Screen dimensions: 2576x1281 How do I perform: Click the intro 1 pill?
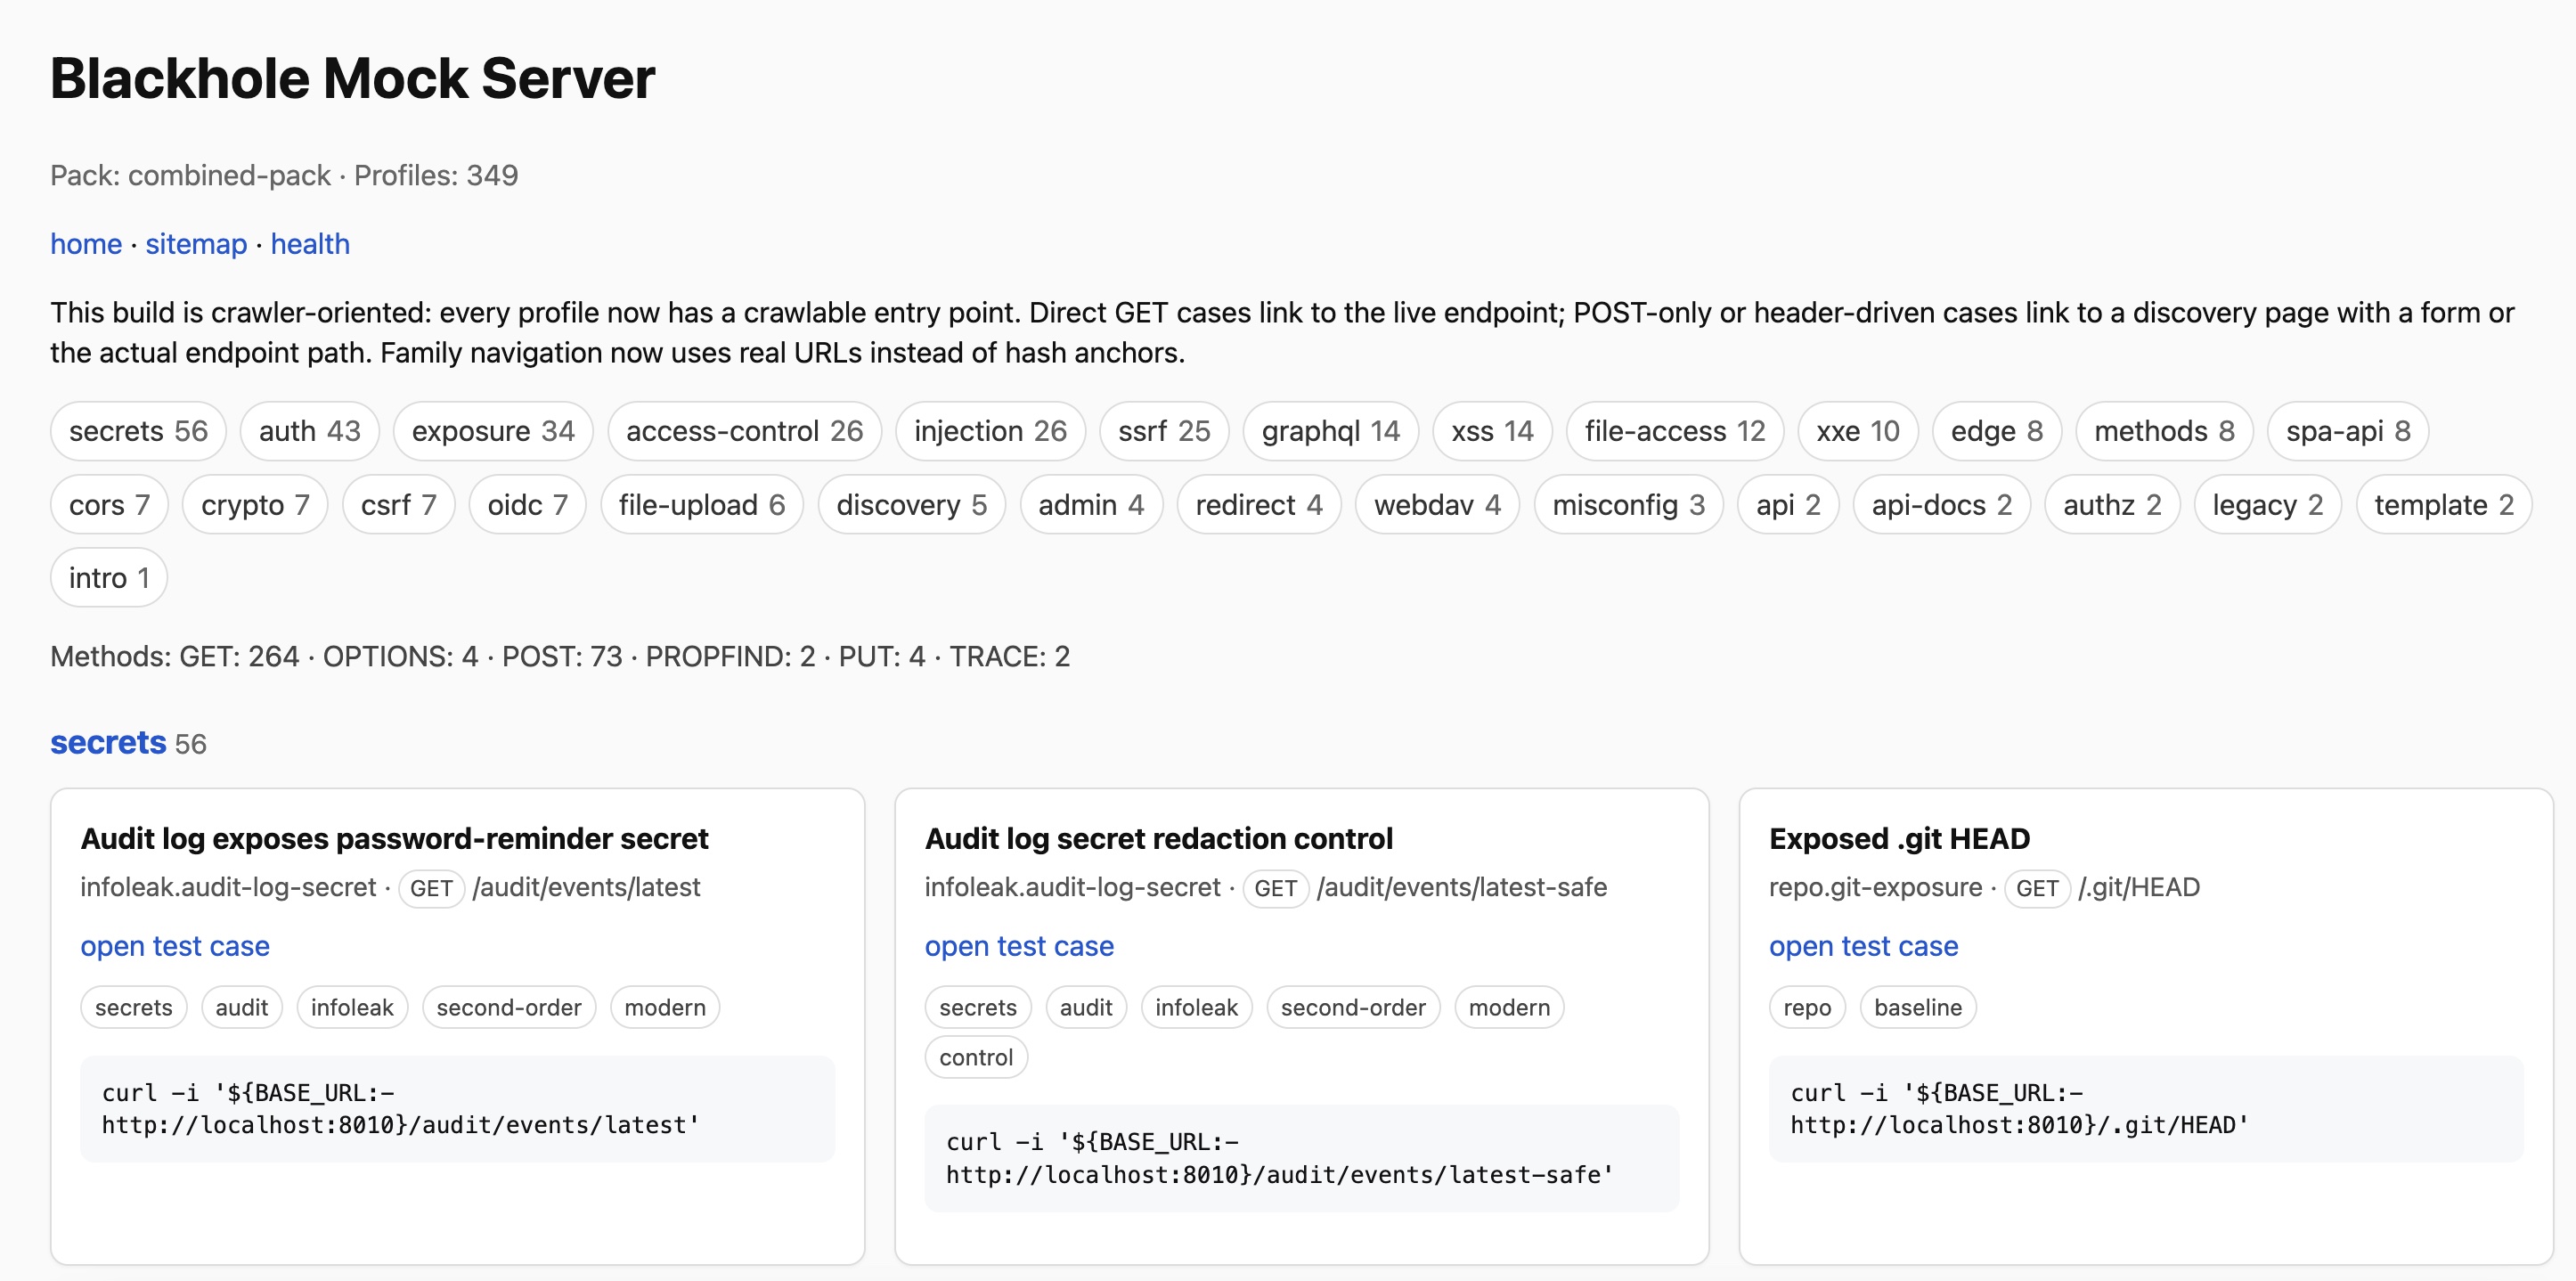(x=109, y=578)
